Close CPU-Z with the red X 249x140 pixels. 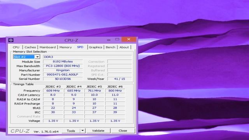129,39
